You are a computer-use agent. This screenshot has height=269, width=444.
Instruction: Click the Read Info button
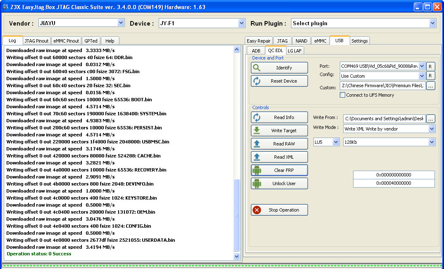tap(279, 117)
